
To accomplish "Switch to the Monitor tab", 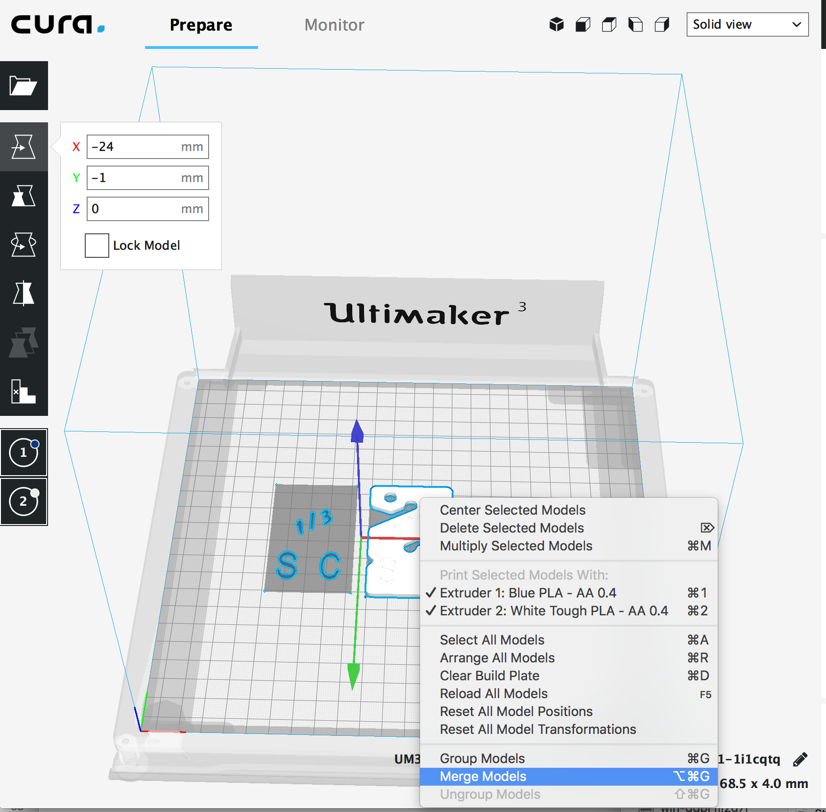I will [x=334, y=25].
